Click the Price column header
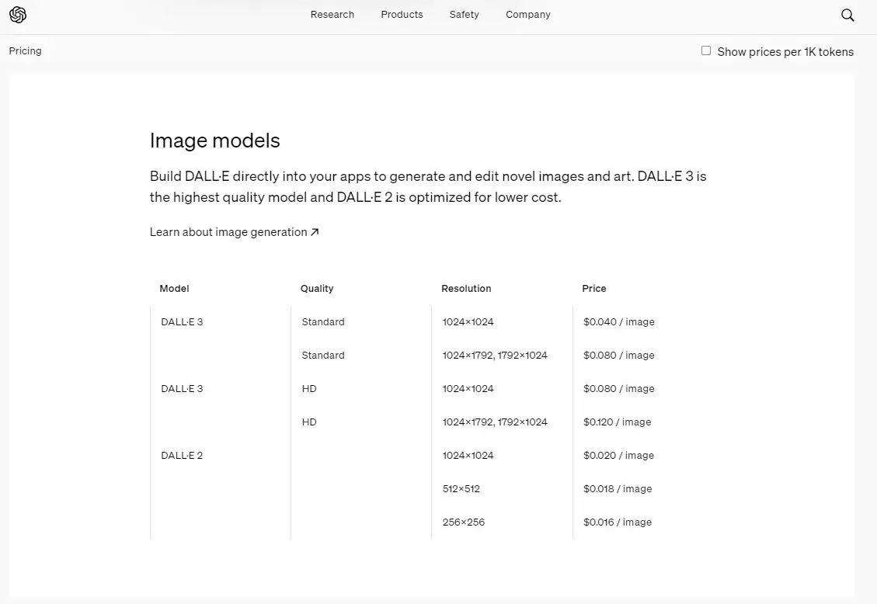This screenshot has height=604, width=877. (x=594, y=288)
